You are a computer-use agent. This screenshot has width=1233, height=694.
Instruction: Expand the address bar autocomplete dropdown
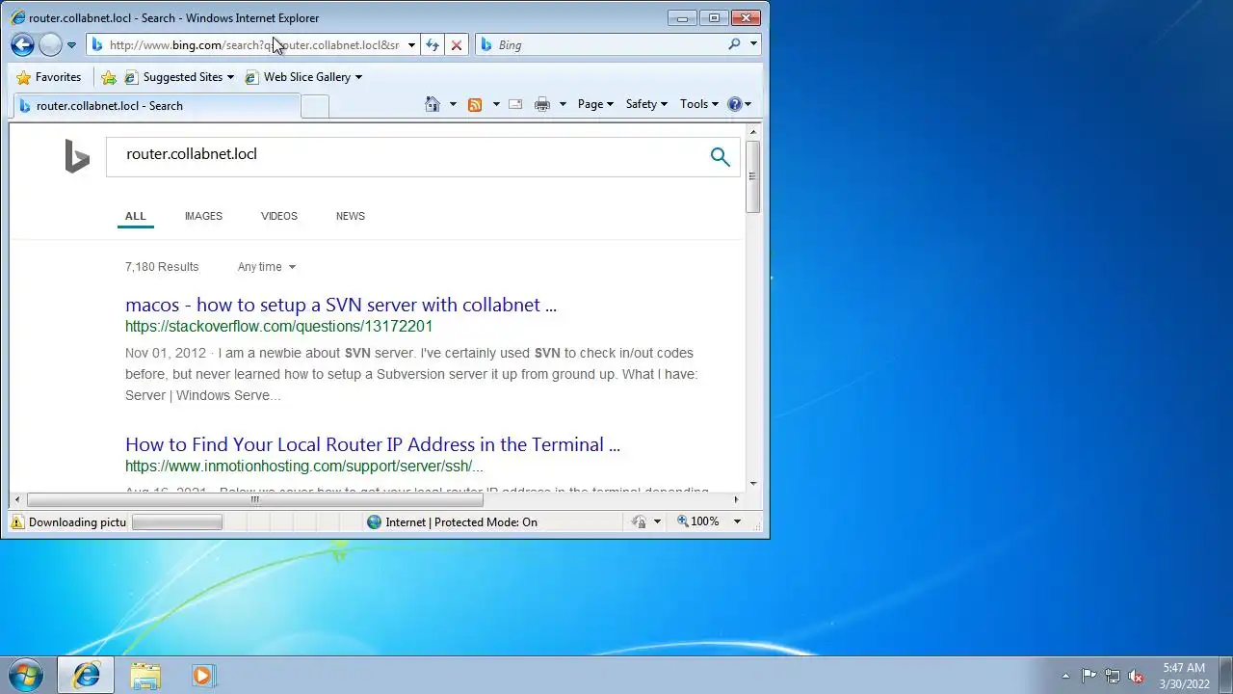tap(411, 45)
